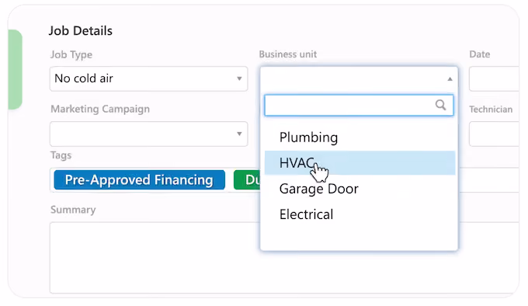Click the Date label
Image resolution: width=528 pixels, height=306 pixels.
pyautogui.click(x=480, y=54)
